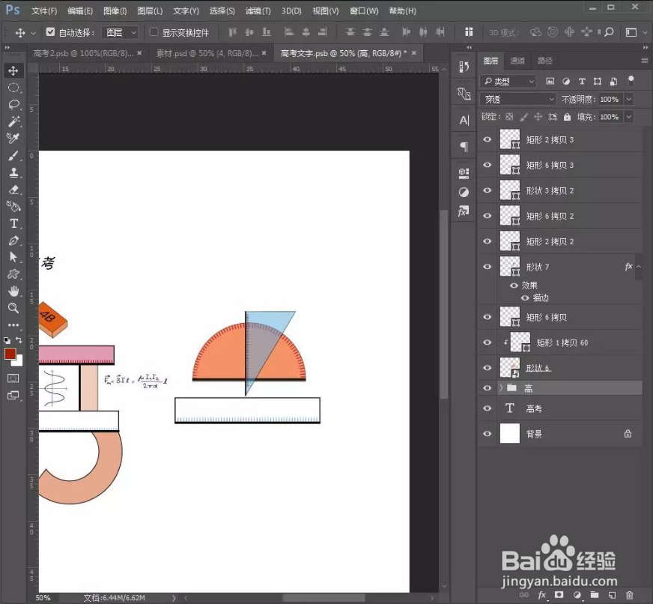Select the Pen tool

[x=13, y=241]
